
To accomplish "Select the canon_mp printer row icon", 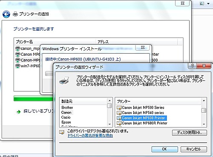I will (x=17, y=49).
